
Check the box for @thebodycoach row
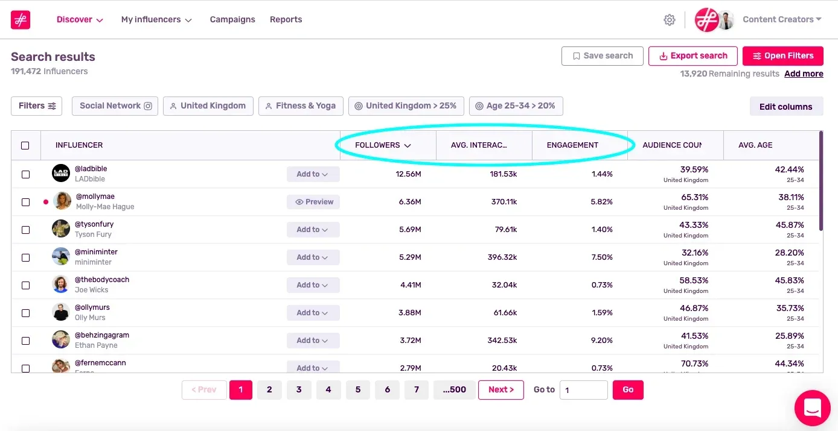coord(25,285)
